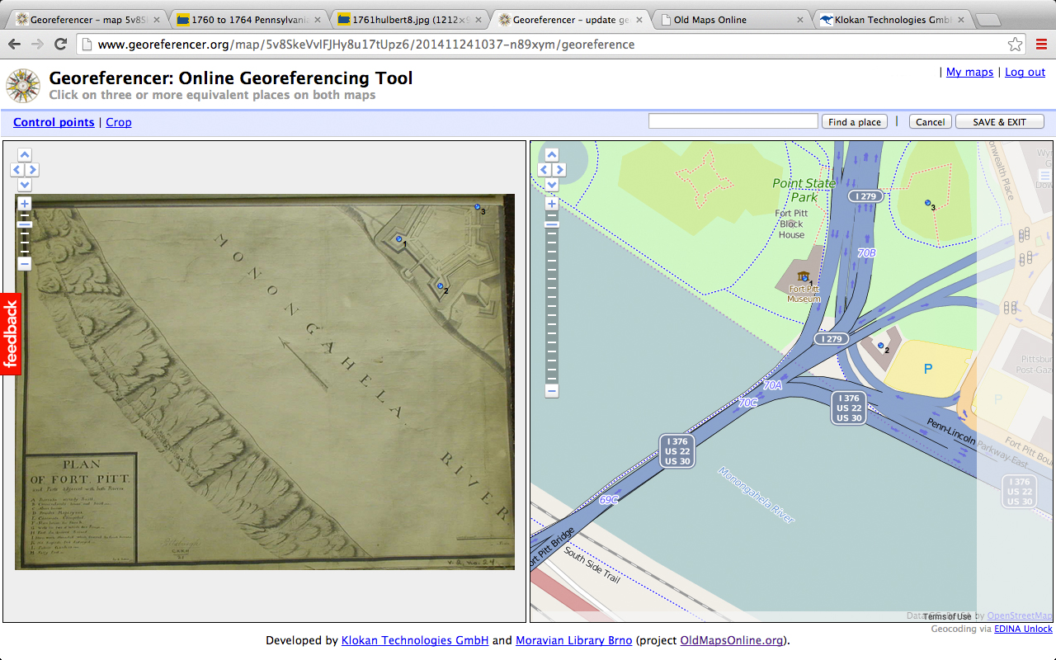Click the Find a place button

[x=854, y=122]
